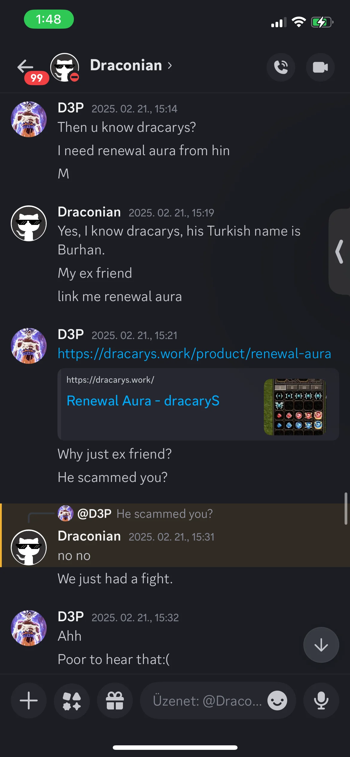
Task: Tap the microphone voice message button
Action: (x=321, y=700)
